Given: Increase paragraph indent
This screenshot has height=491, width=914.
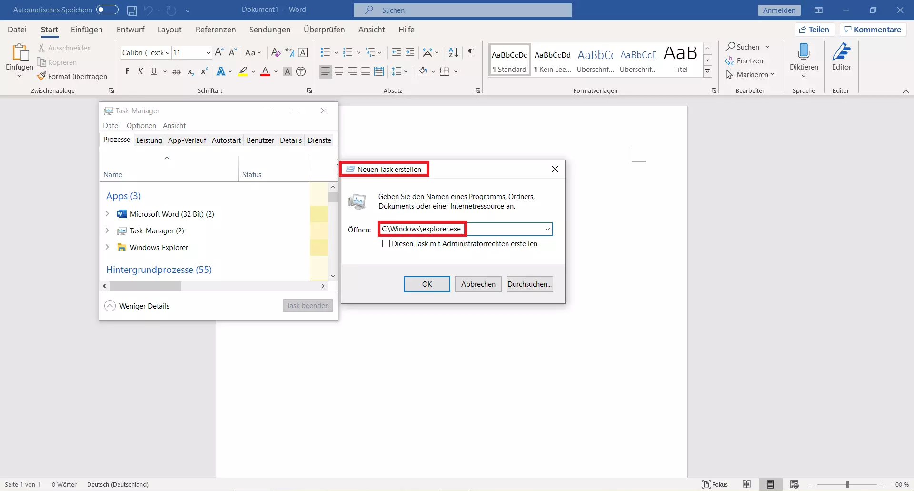Looking at the screenshot, I should [x=410, y=52].
